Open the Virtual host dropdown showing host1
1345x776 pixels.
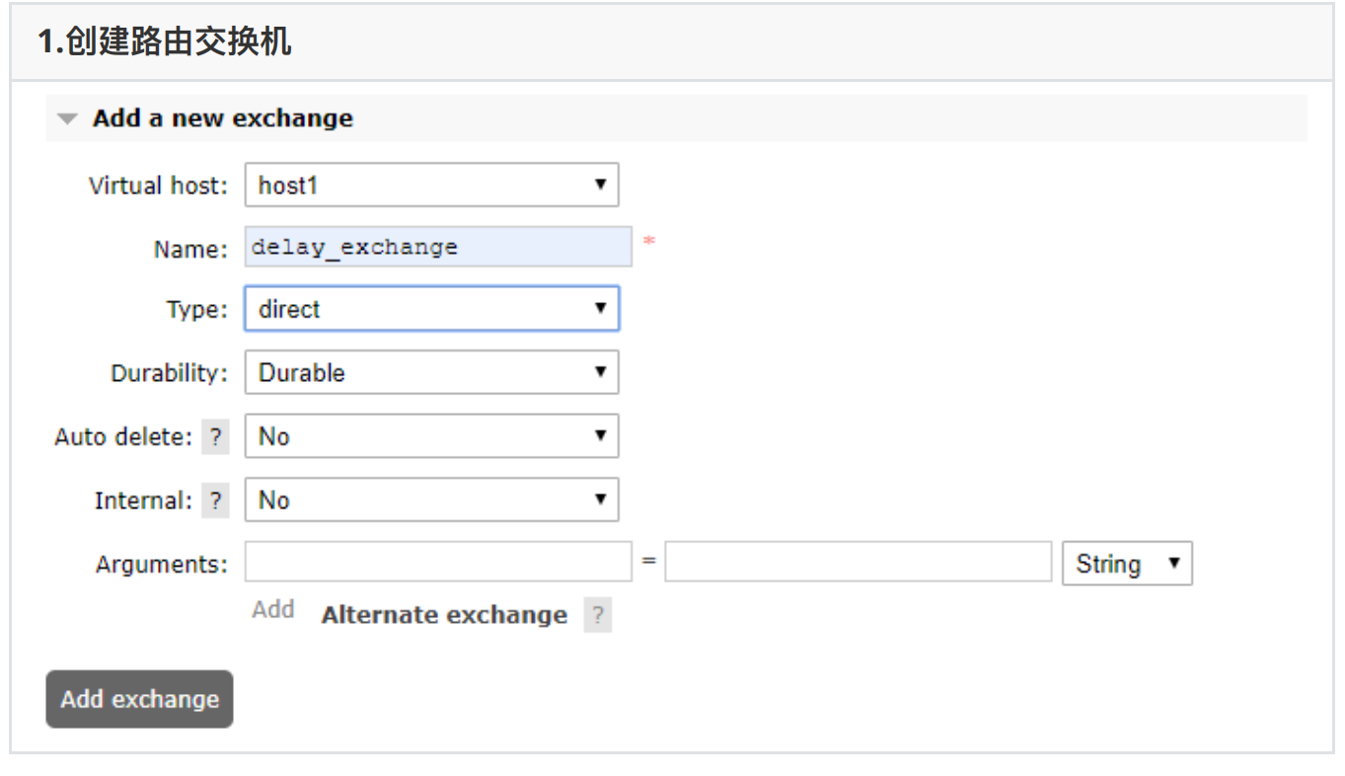click(x=431, y=185)
